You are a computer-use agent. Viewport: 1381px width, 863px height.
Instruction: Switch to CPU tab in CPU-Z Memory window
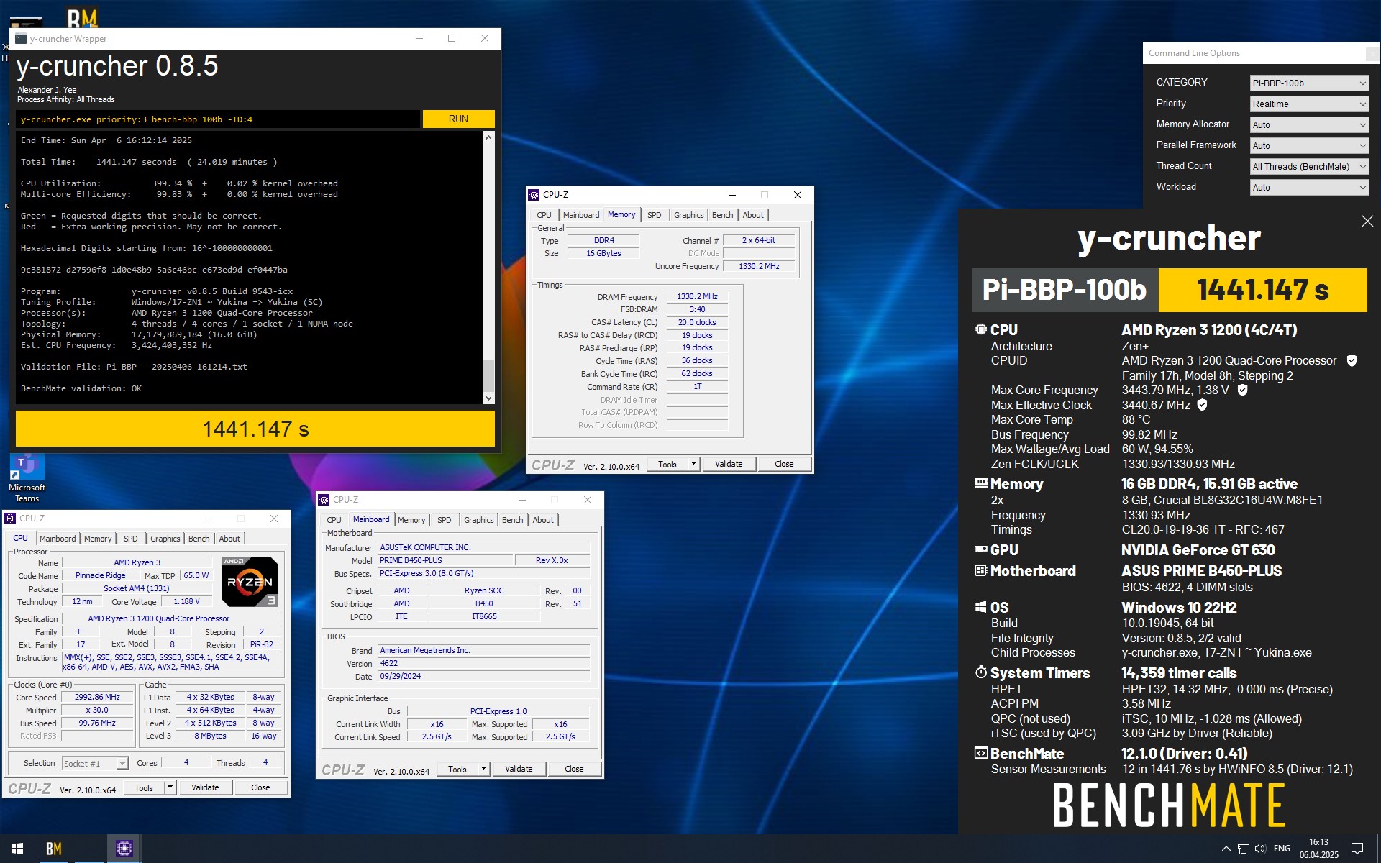pos(544,215)
